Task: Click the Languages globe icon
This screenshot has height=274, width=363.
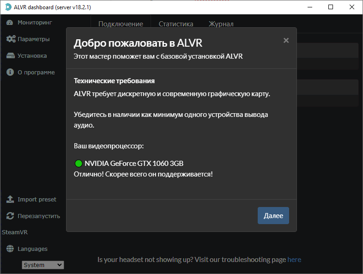Action: (10, 249)
